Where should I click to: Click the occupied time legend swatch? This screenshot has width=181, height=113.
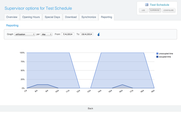click(x=157, y=57)
